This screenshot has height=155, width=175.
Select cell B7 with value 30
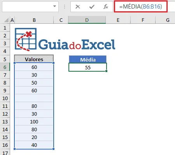34,75
